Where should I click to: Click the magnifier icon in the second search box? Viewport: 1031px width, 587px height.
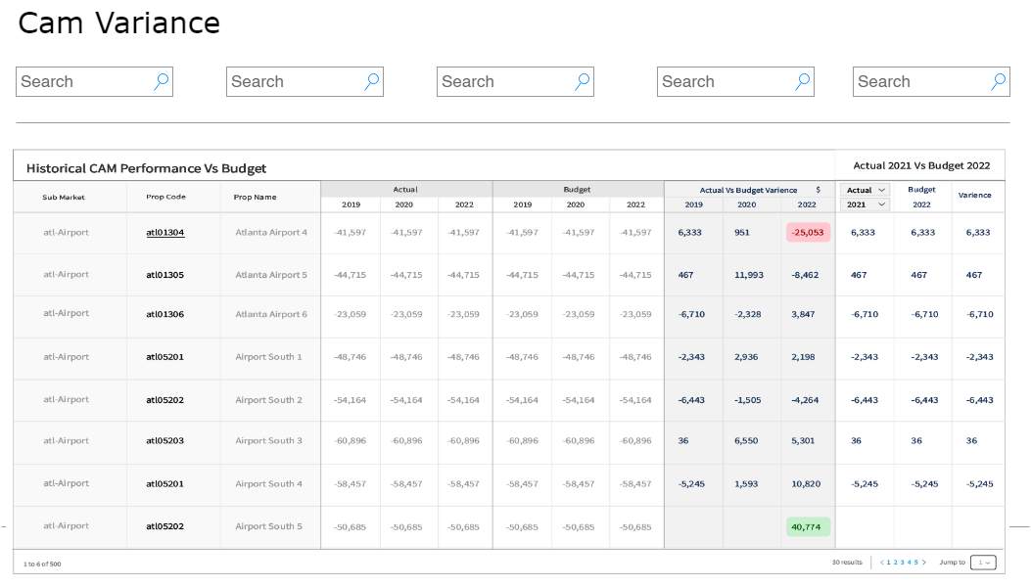372,82
